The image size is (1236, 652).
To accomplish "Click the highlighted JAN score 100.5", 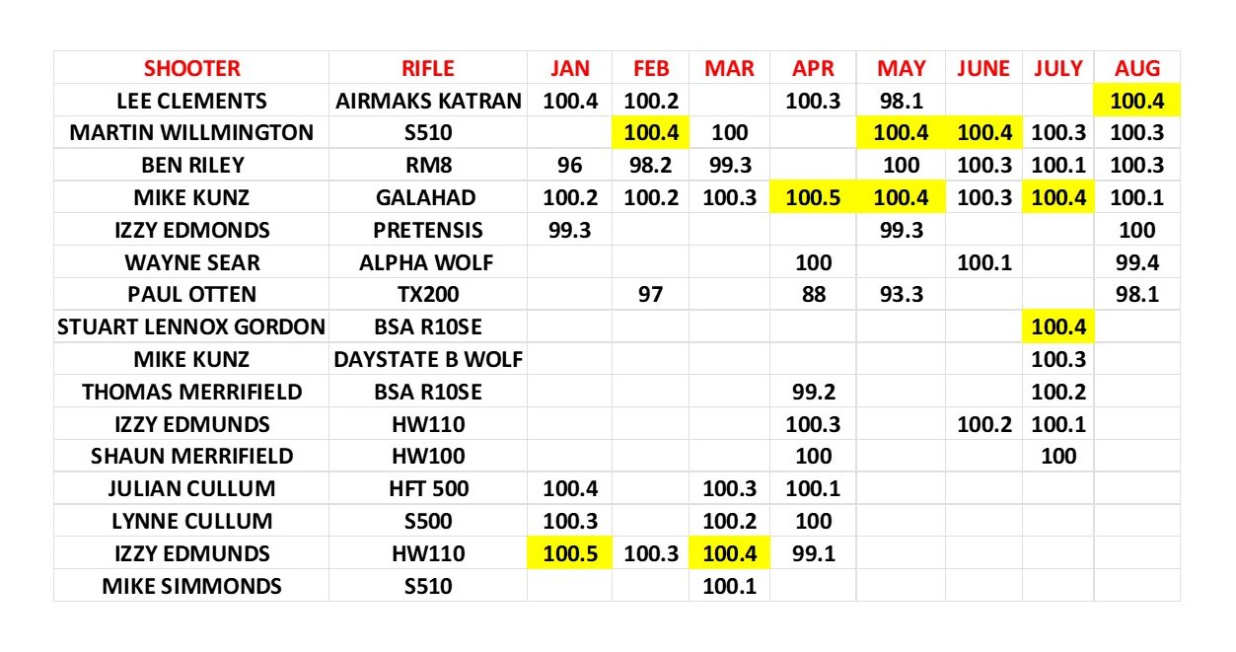I will [x=569, y=553].
